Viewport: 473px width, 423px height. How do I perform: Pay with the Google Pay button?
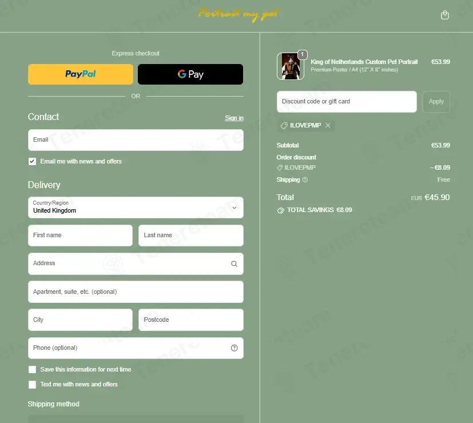(x=190, y=74)
